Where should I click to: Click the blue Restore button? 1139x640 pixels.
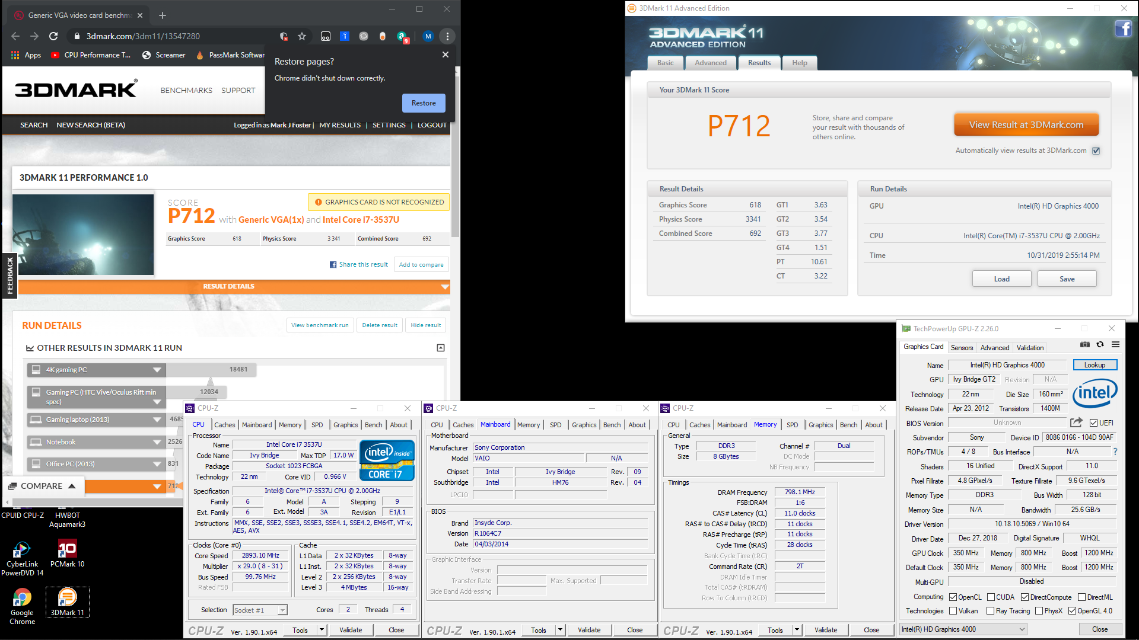(424, 103)
